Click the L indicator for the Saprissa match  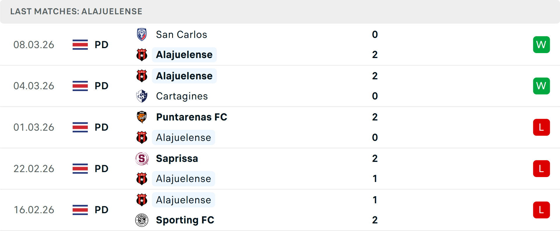pyautogui.click(x=541, y=169)
